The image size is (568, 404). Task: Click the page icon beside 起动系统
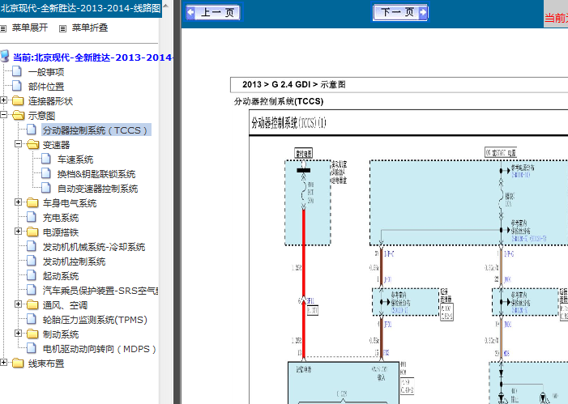(x=32, y=275)
